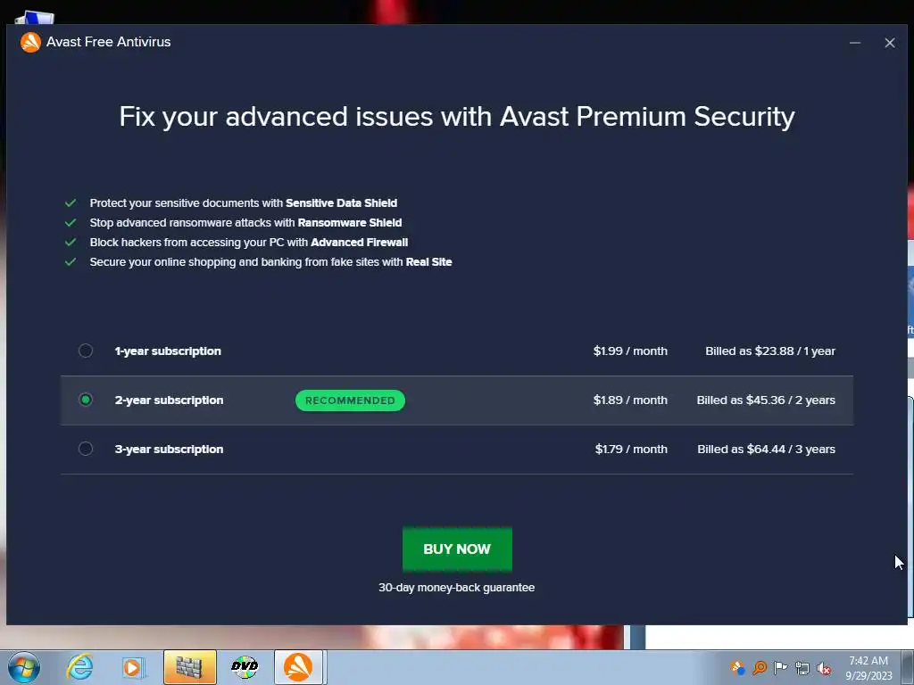This screenshot has height=685, width=914.
Task: Select the 1-year subscription option
Action: tap(86, 351)
